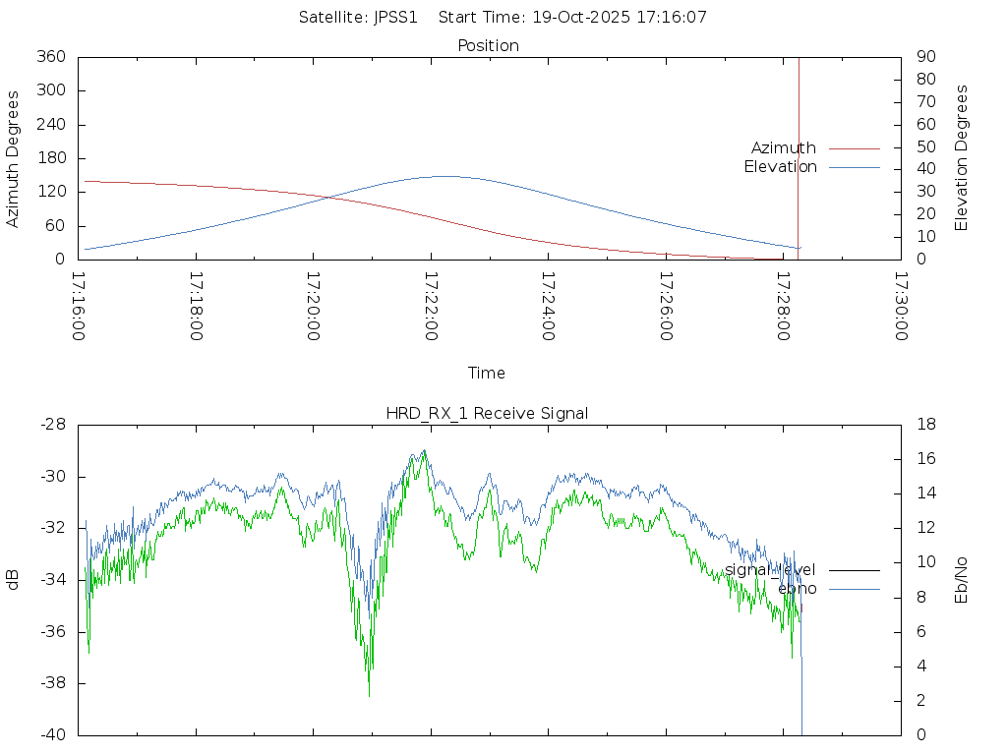Click the Elevation Degrees axis label

coord(962,158)
